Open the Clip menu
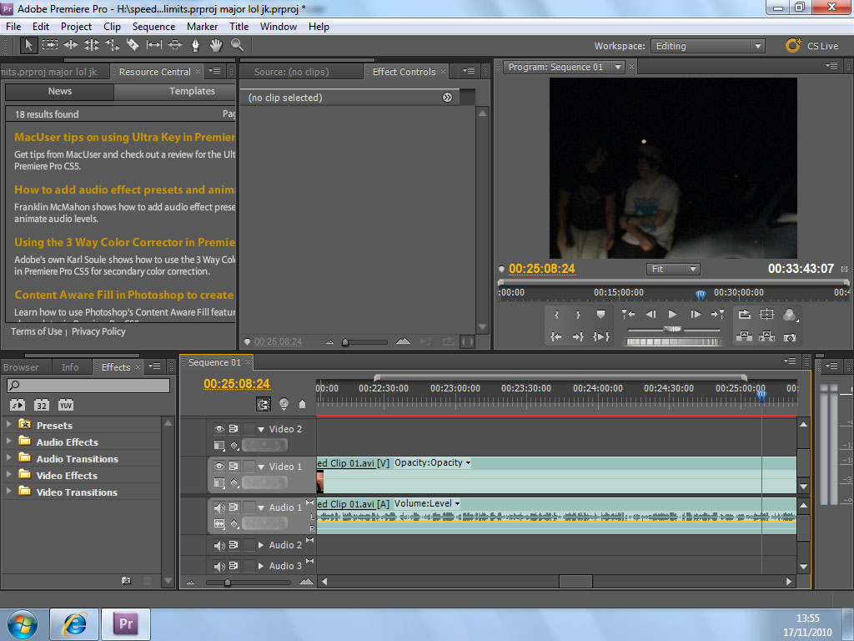Image resolution: width=854 pixels, height=641 pixels. click(x=112, y=27)
